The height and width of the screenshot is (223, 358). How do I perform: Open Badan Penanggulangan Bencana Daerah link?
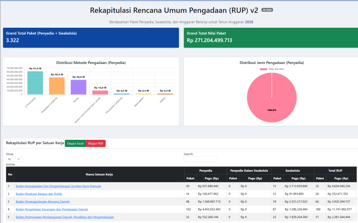43,201
